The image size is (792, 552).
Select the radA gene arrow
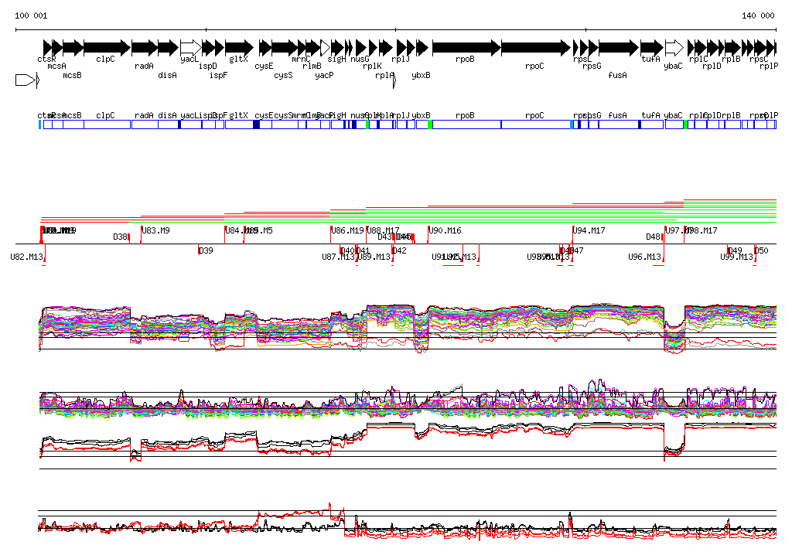[145, 48]
